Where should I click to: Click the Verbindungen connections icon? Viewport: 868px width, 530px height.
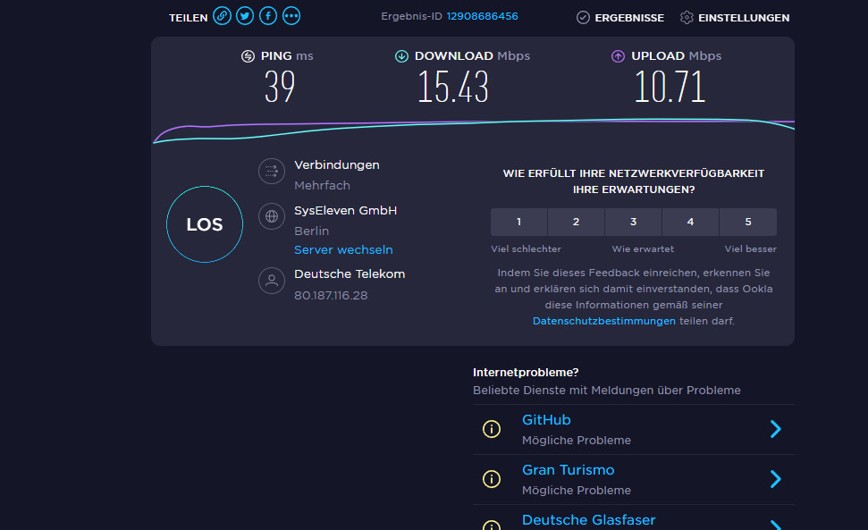tap(272, 172)
